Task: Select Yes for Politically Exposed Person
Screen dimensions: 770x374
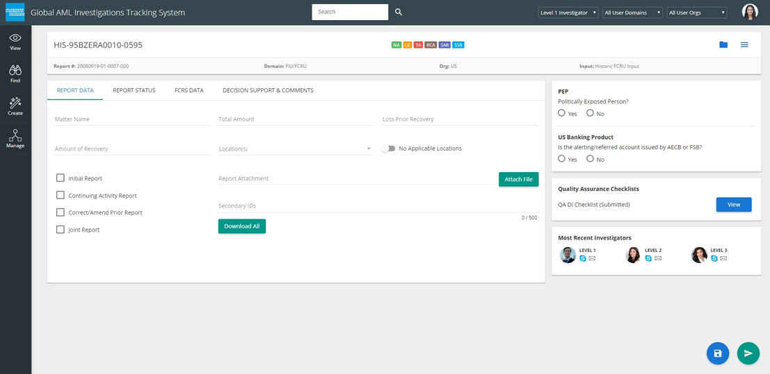Action: pyautogui.click(x=562, y=113)
